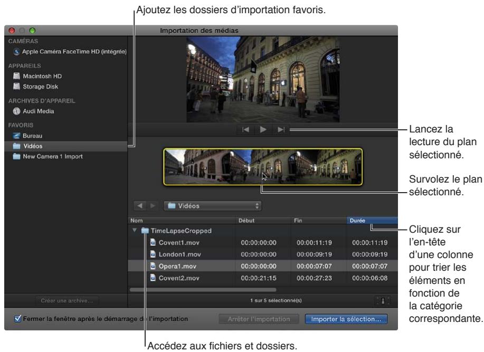Screen dimensions: 484x352
Task: Open the Vidéos folder pop-up menu
Action: point(212,206)
